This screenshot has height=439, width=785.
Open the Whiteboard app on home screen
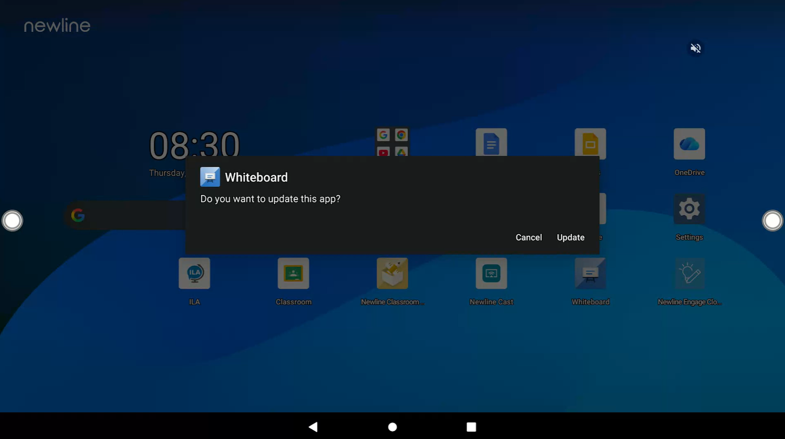[x=590, y=273]
